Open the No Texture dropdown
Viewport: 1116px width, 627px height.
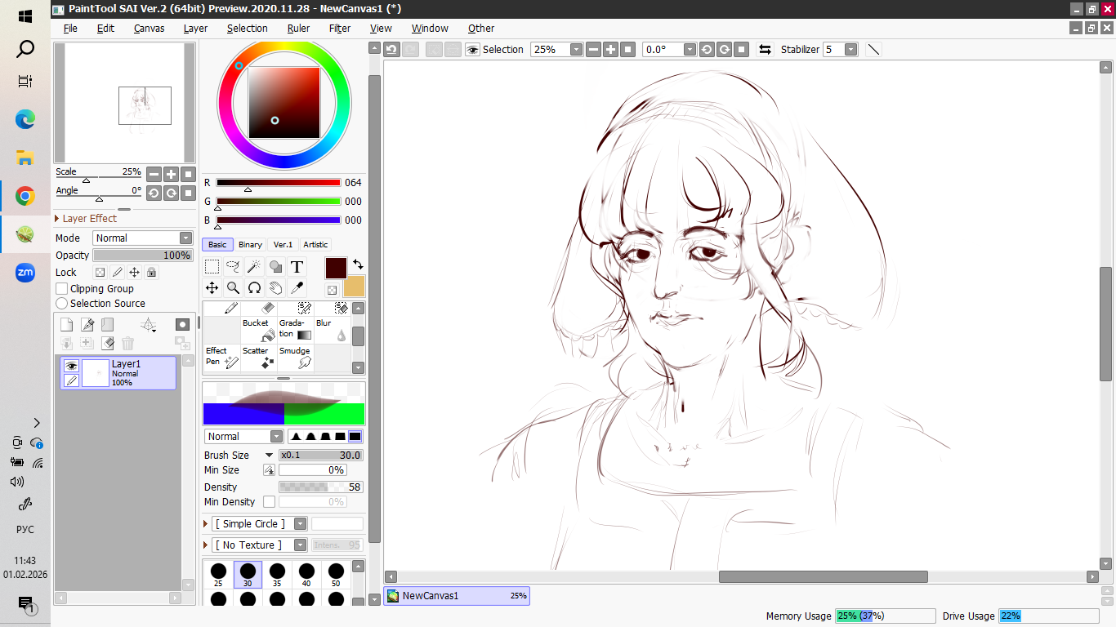(x=259, y=545)
